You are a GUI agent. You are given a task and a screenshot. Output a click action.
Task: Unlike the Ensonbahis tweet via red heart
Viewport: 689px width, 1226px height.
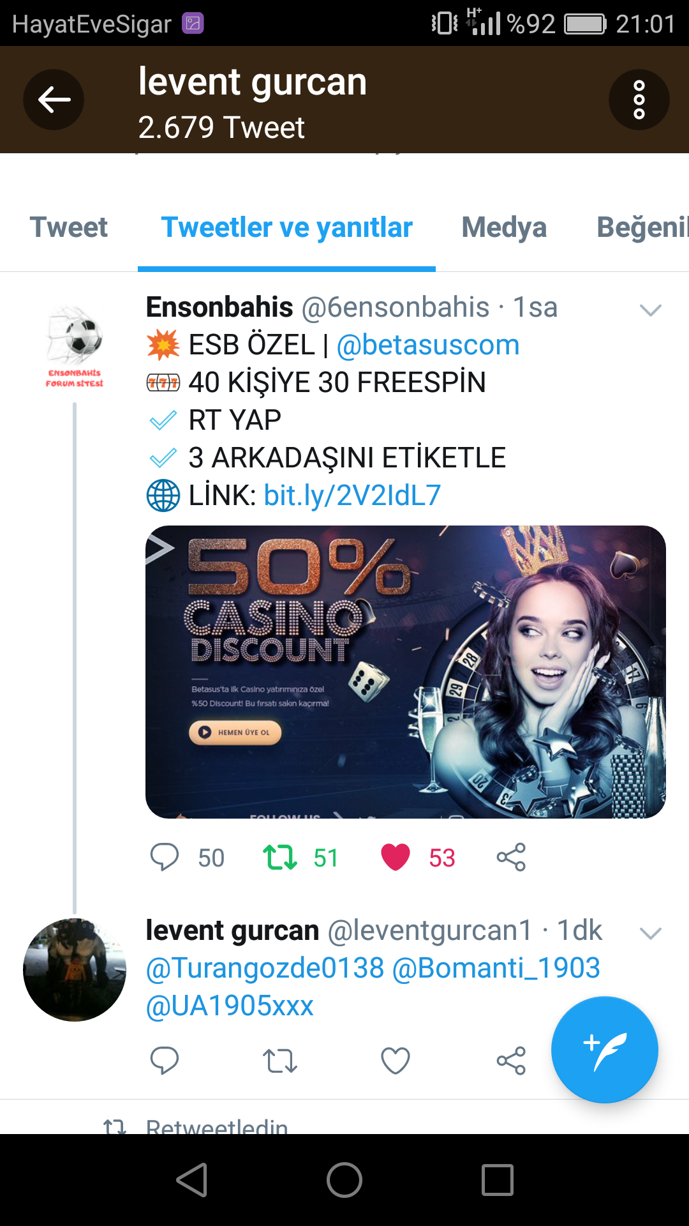395,857
